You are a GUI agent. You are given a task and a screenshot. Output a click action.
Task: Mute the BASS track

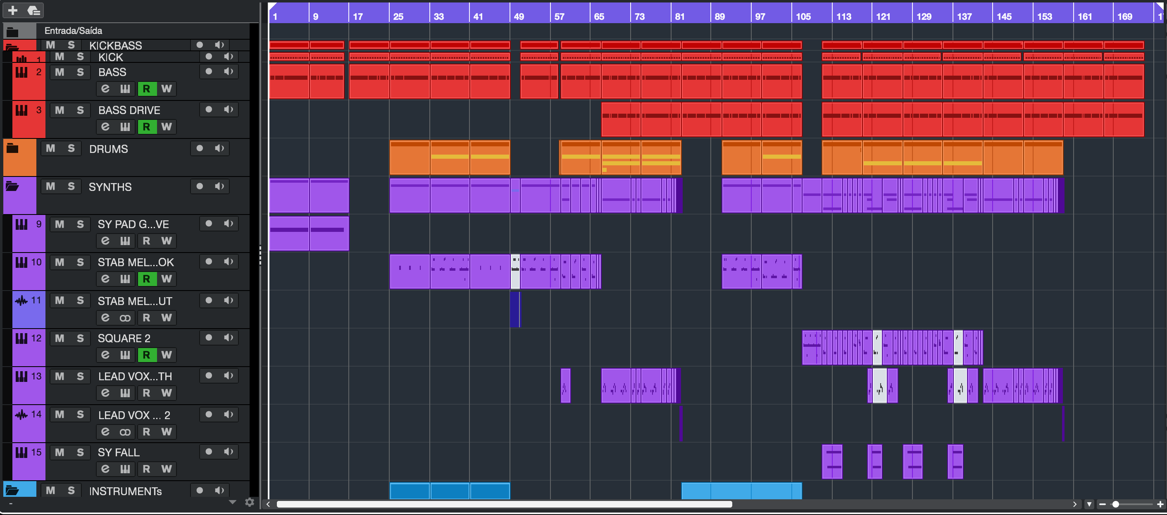coord(60,72)
